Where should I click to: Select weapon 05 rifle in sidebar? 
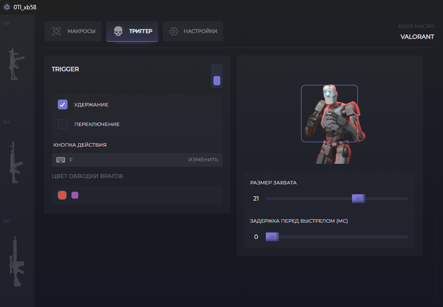click(x=17, y=262)
